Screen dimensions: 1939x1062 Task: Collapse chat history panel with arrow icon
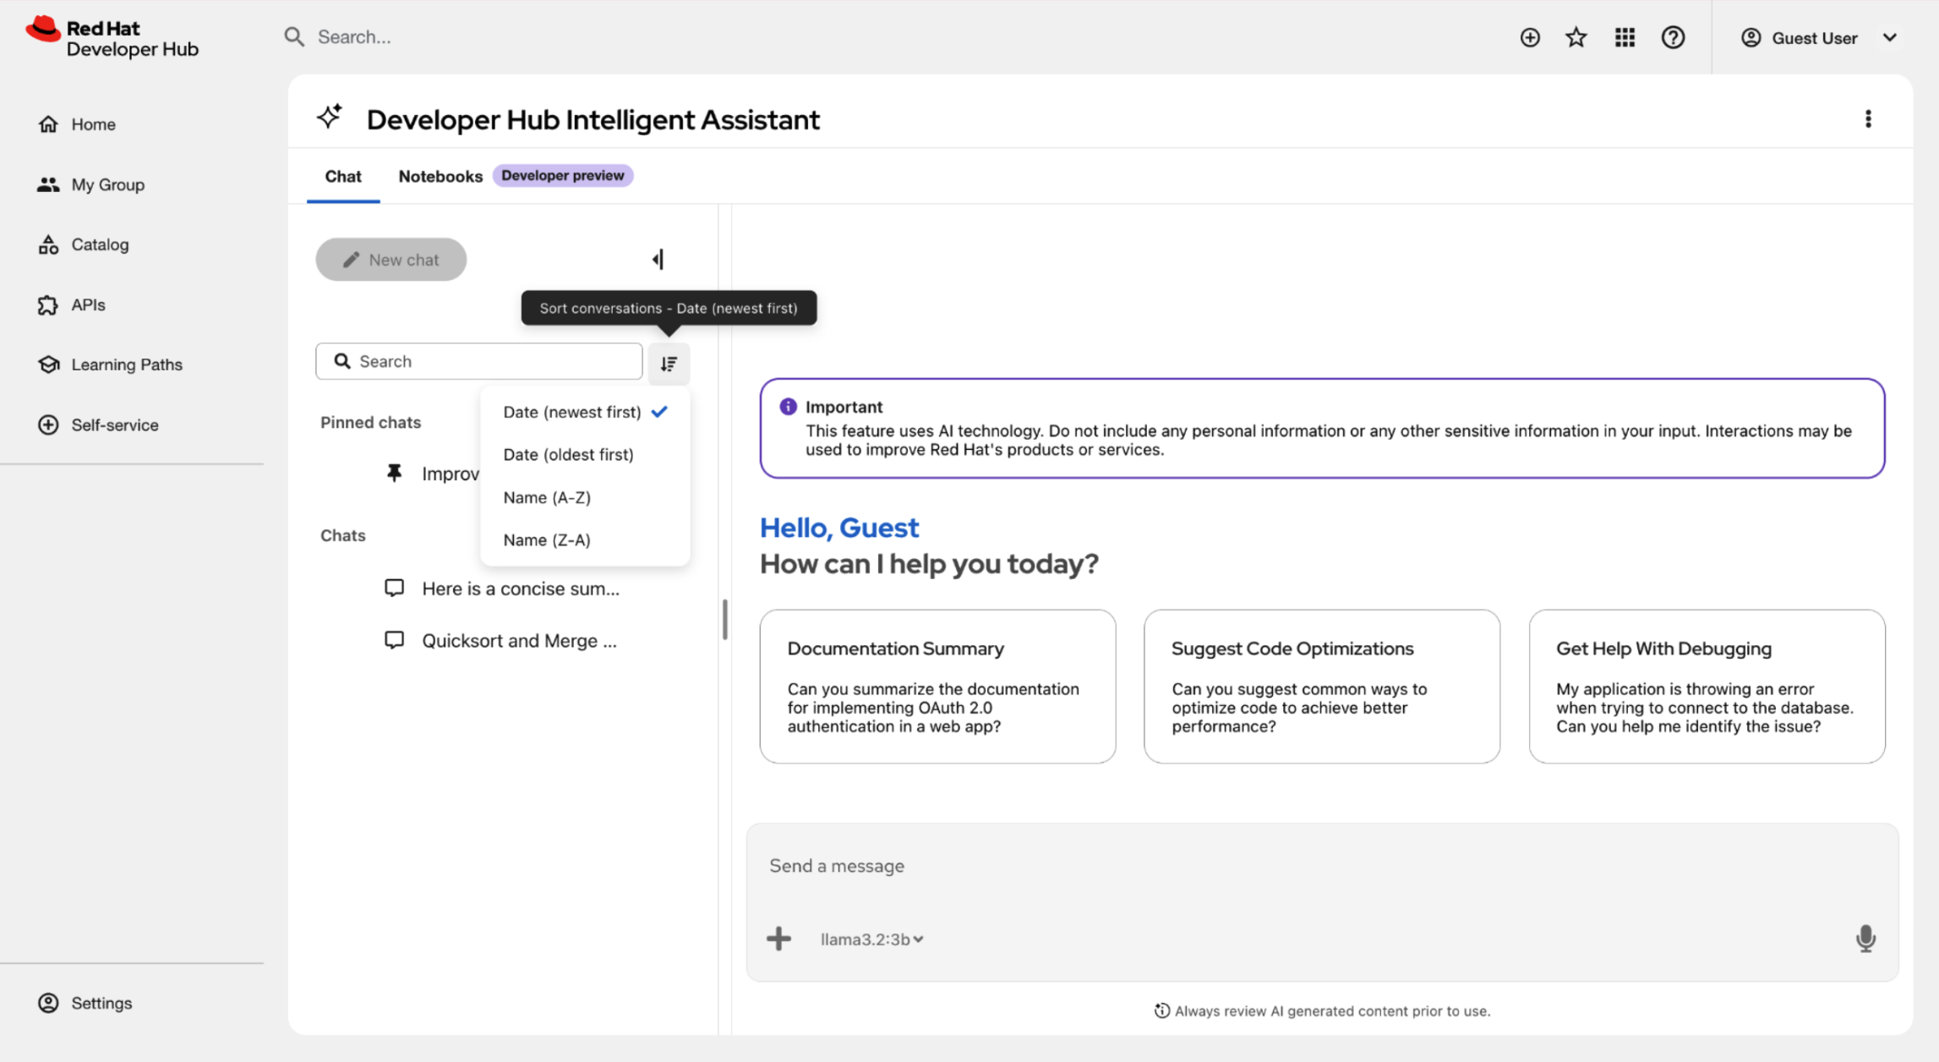click(658, 260)
